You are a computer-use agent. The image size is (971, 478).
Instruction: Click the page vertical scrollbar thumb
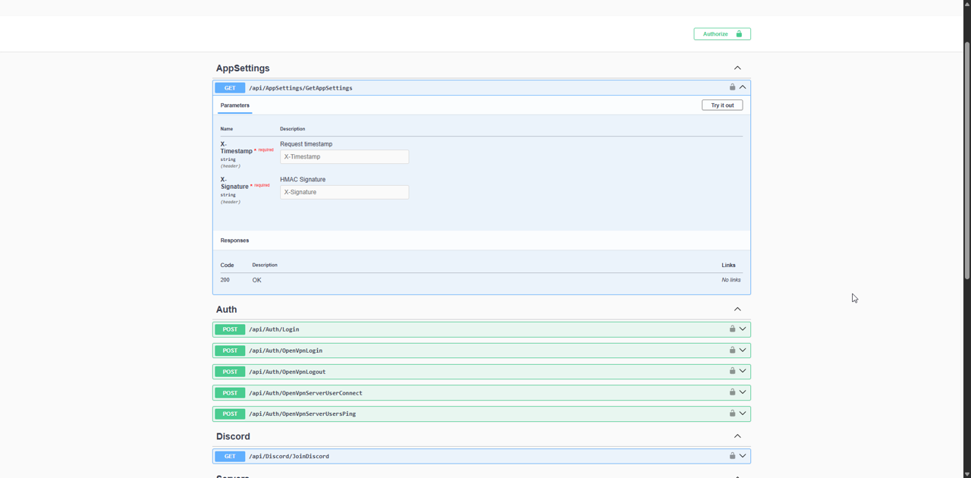pyautogui.click(x=967, y=161)
